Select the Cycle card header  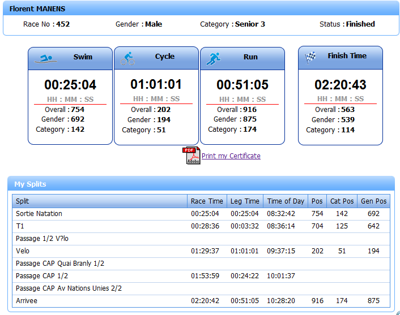156,58
